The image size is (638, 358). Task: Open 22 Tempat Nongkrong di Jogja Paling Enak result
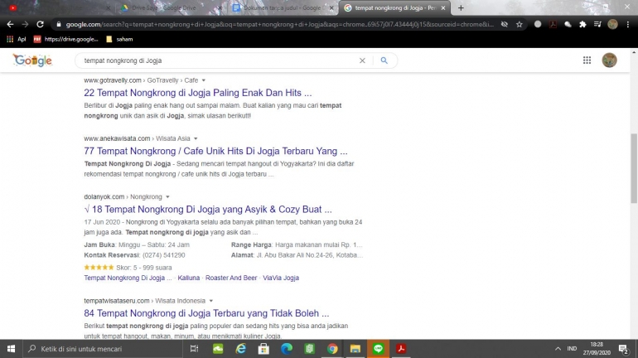(x=198, y=93)
